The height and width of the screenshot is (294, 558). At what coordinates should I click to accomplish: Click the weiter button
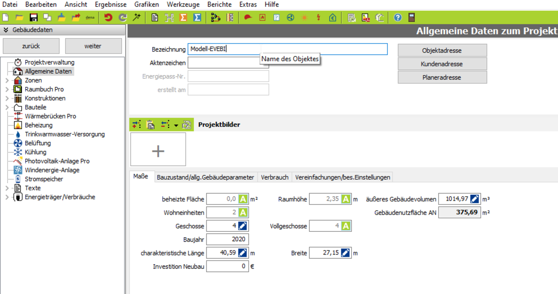[x=93, y=46]
